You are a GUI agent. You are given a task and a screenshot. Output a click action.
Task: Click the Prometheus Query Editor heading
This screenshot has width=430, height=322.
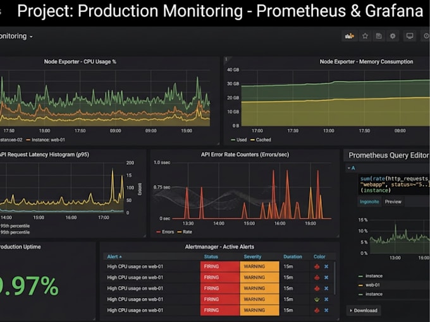(x=388, y=155)
